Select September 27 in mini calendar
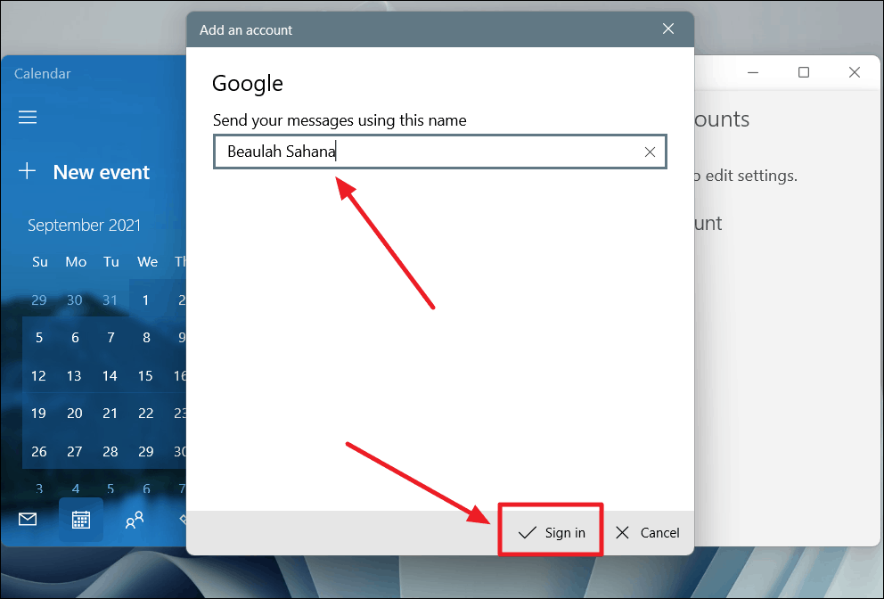This screenshot has width=884, height=599. click(75, 451)
